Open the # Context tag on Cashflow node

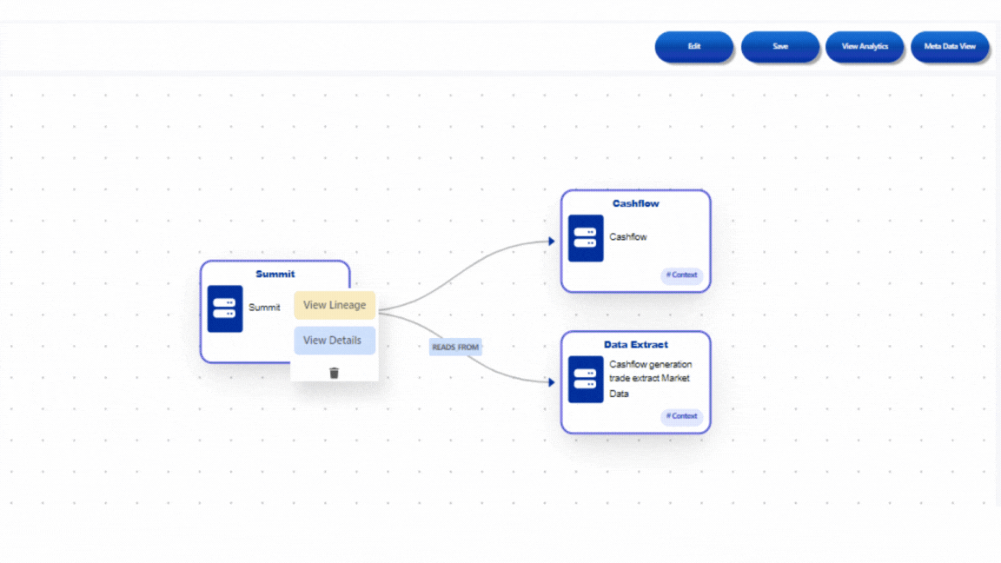[x=681, y=275]
